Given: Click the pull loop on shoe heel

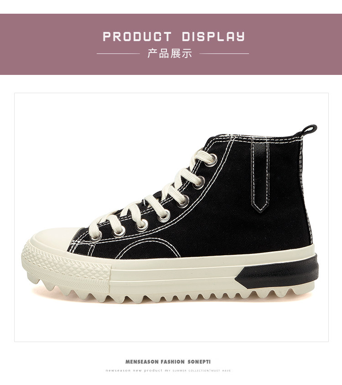Looking at the screenshot, I should 309,129.
